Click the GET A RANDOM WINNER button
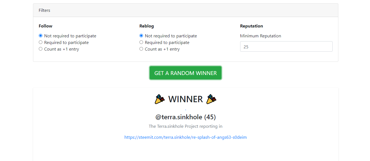This screenshot has height=161, width=370. coord(186,73)
